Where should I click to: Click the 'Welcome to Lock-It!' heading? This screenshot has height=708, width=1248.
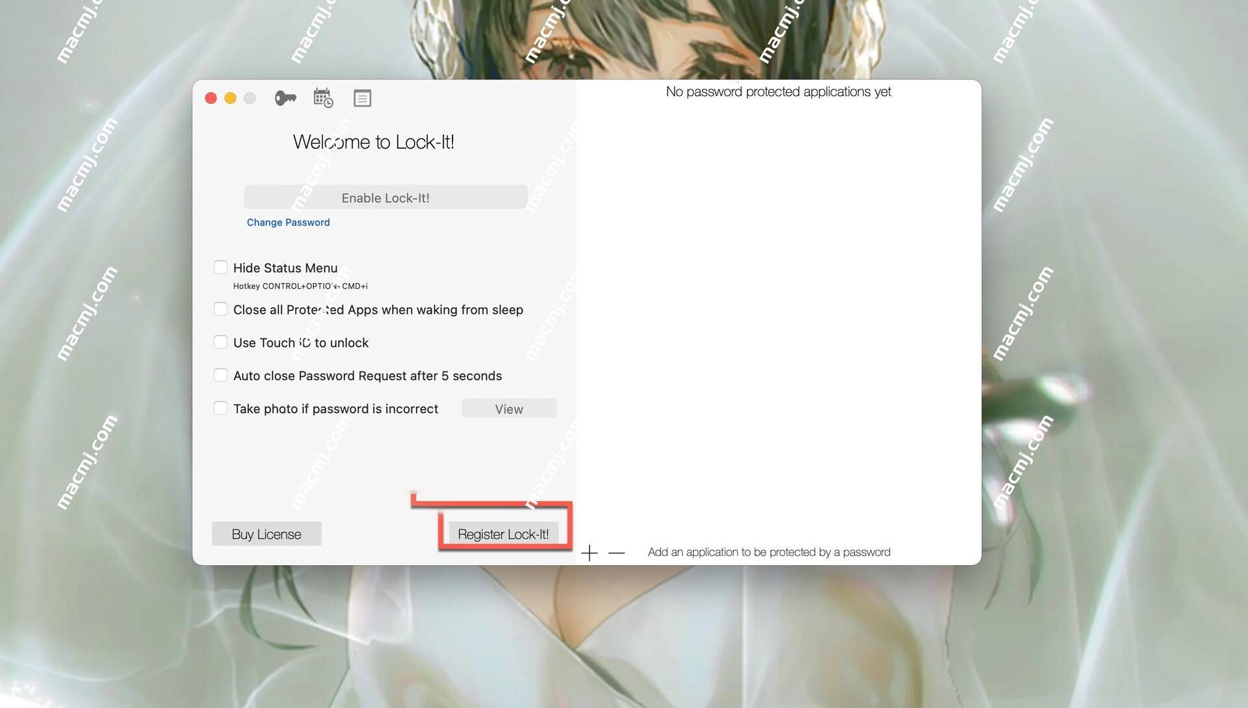[x=374, y=142]
